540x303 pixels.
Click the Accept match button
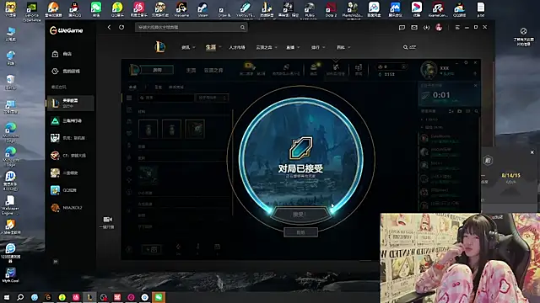(300, 215)
